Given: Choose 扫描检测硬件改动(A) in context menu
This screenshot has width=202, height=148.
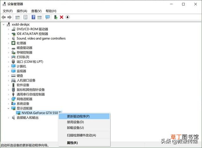Looking at the screenshot, I should [84, 135].
